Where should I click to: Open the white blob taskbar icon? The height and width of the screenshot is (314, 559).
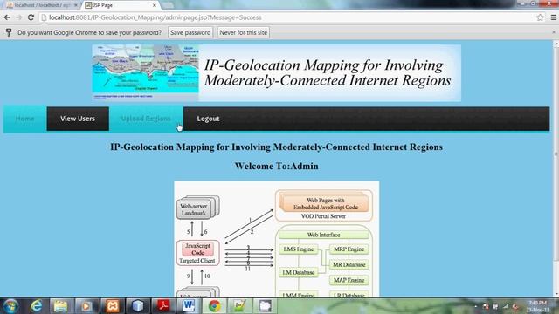click(266, 306)
